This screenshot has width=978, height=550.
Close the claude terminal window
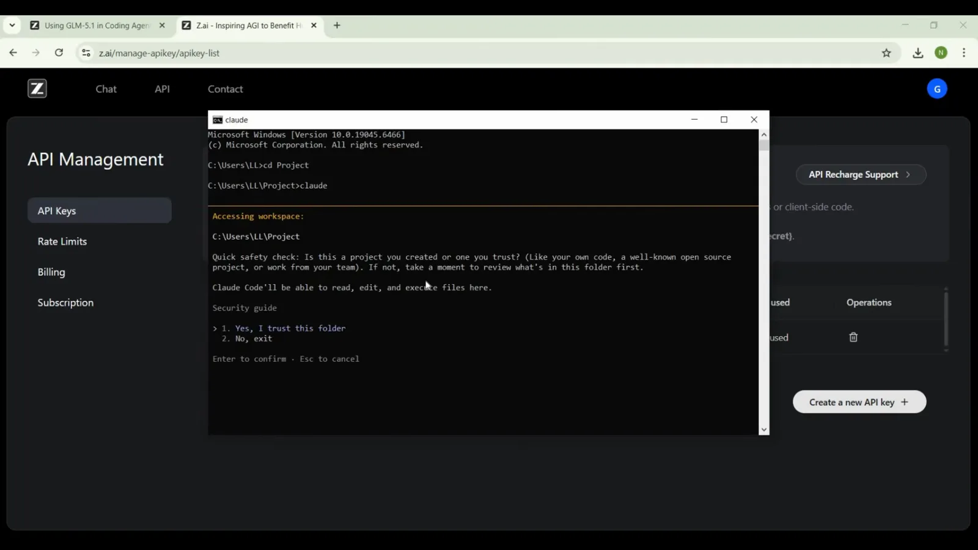pyautogui.click(x=754, y=120)
